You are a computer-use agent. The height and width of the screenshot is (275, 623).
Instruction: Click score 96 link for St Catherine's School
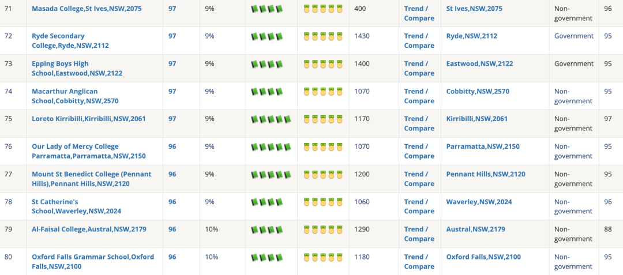[172, 202]
